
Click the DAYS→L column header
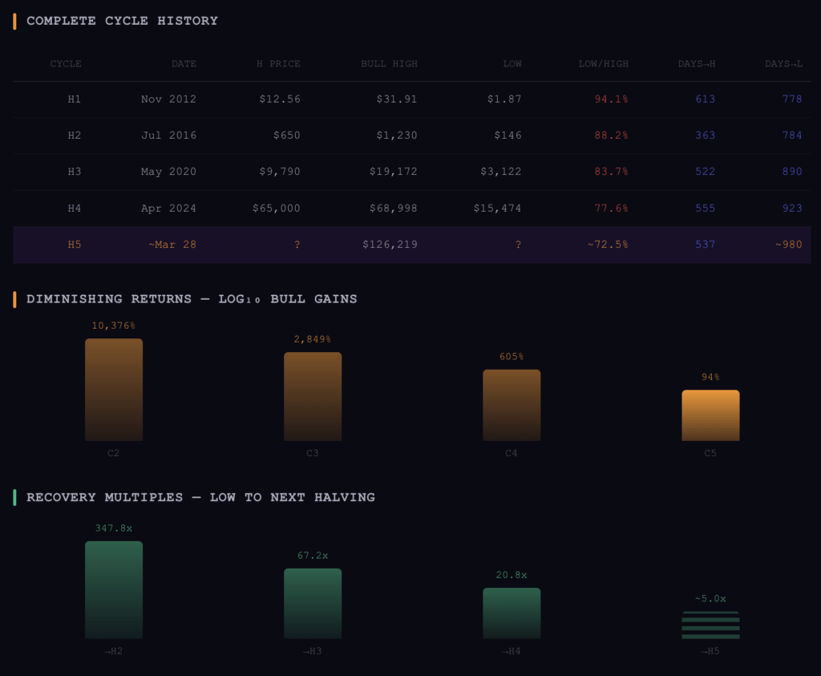coord(783,63)
